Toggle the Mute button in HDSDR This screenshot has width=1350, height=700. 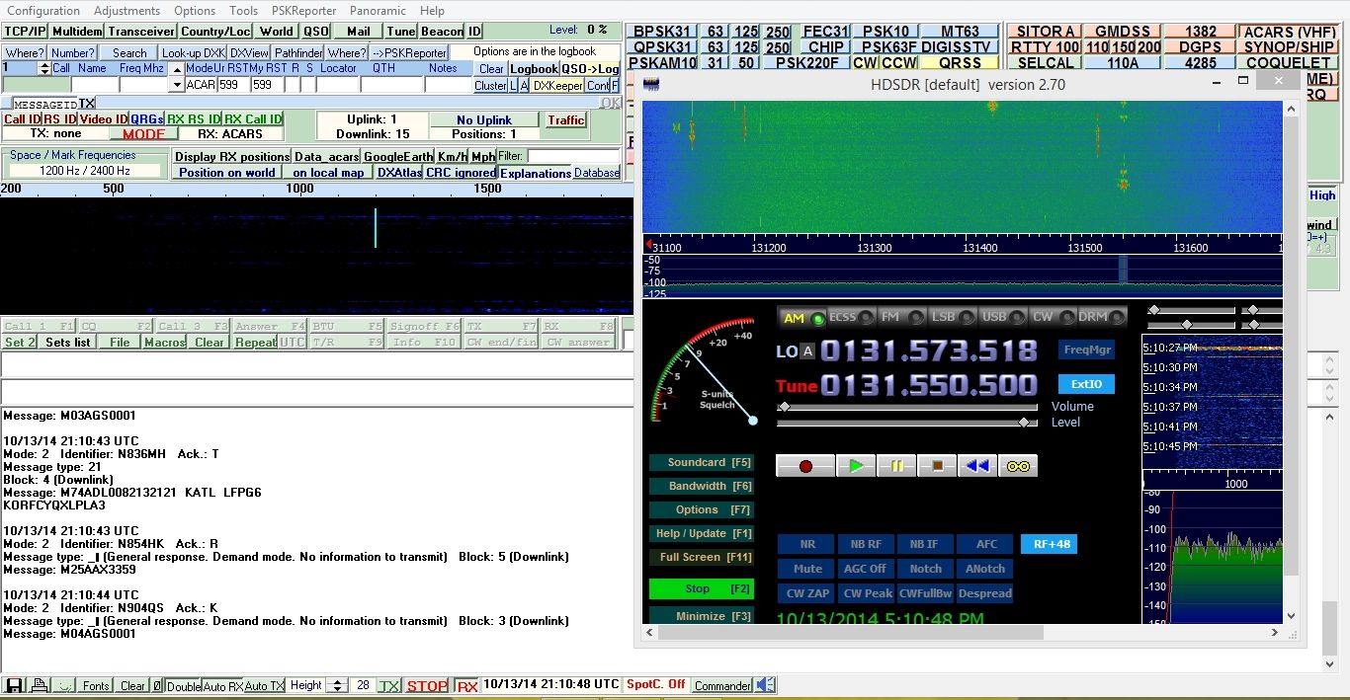pos(807,569)
